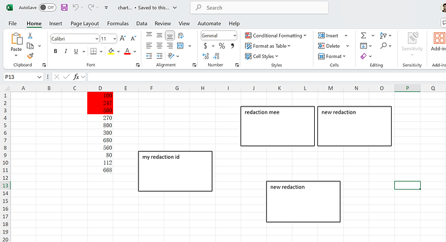The image size is (446, 242).
Task: Increase indent
Action: (x=160, y=56)
